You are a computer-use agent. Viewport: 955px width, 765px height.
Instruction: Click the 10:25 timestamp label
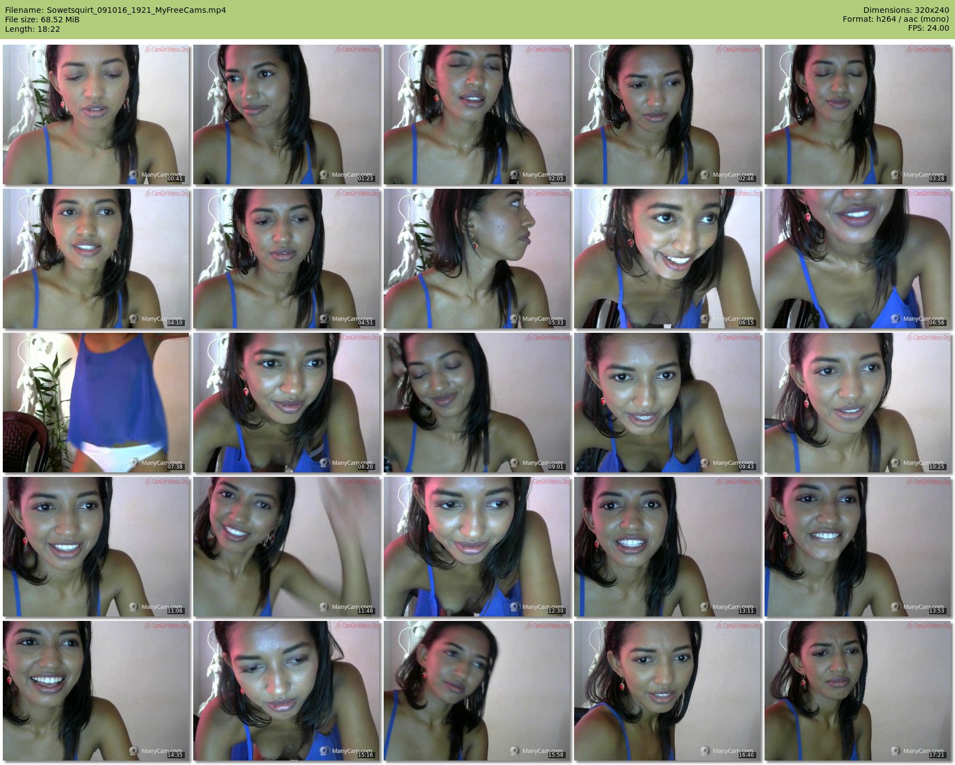click(x=937, y=467)
